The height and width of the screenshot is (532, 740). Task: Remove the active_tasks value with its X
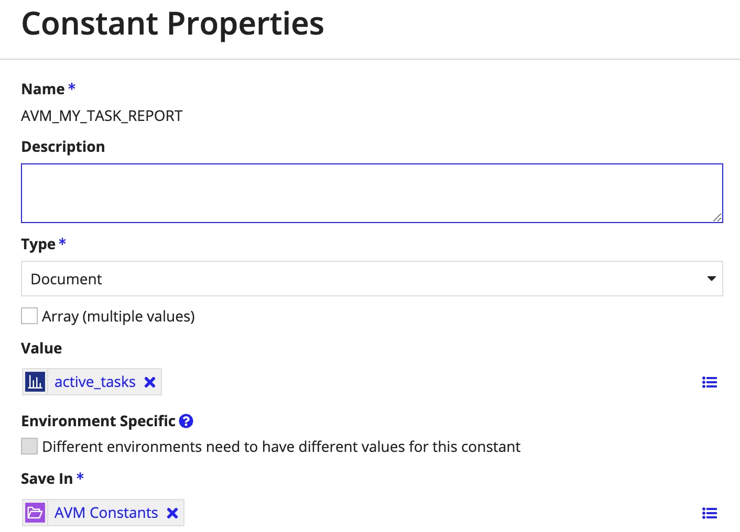[150, 382]
